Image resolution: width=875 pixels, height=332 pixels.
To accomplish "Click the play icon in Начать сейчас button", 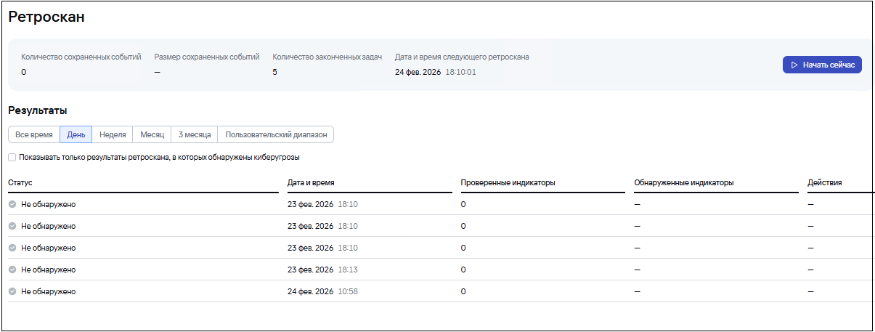I will 794,65.
